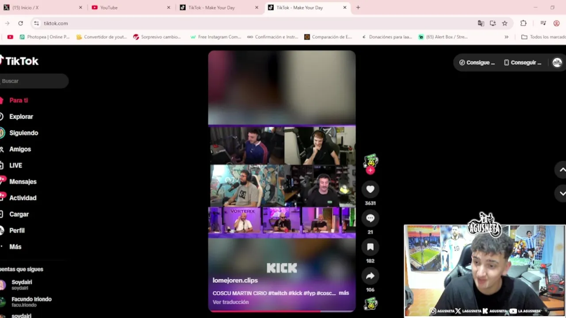The image size is (566, 318).
Task: Open a new browser tab
Action: 358,8
